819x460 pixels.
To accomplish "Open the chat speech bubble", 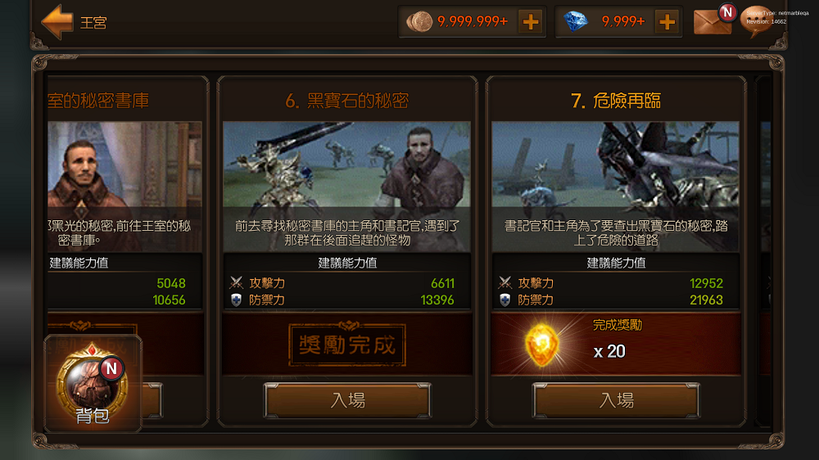I will click(757, 21).
